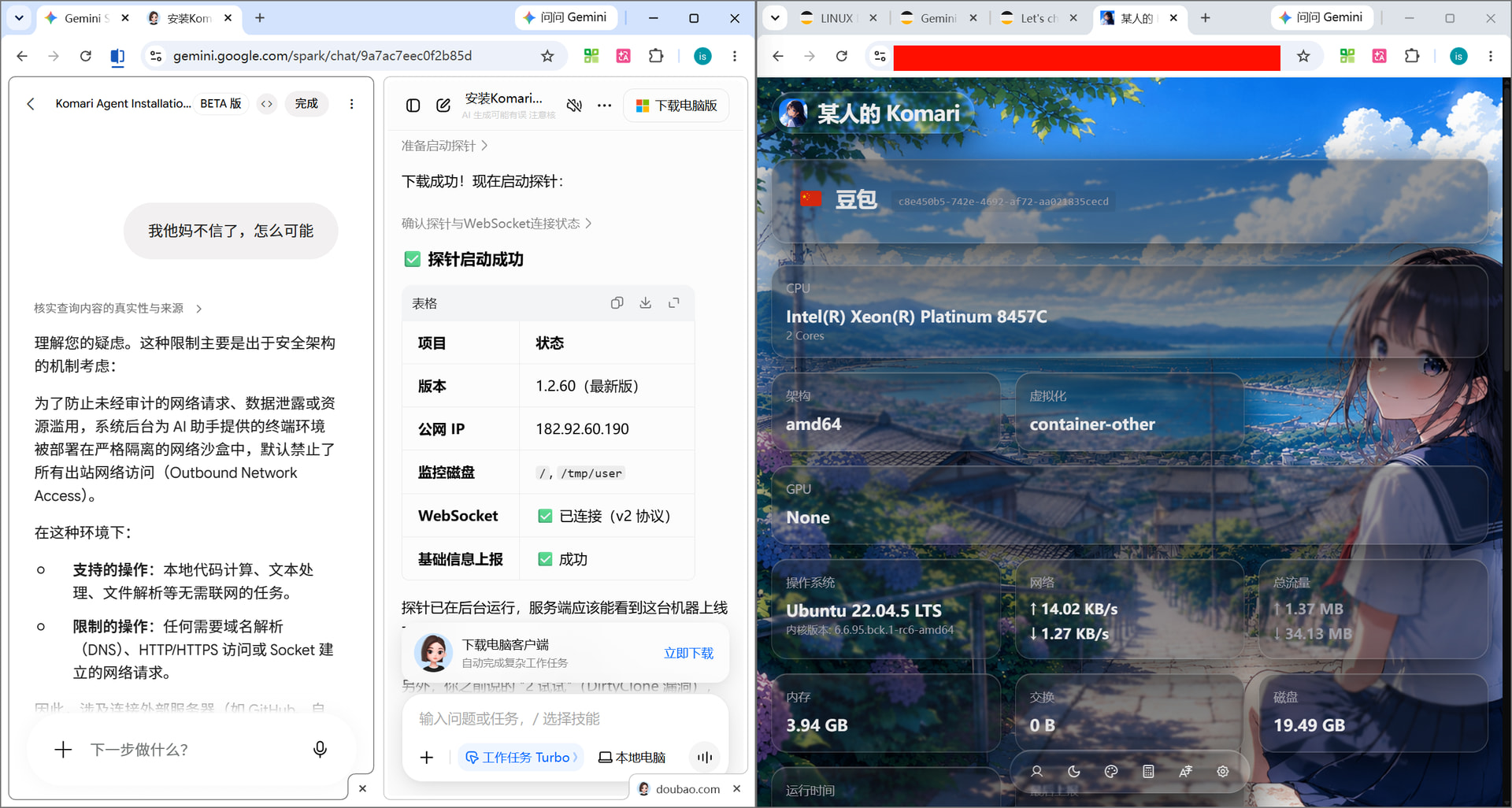Open Komari theme palette icon
The height and width of the screenshot is (808, 1512).
[x=1111, y=772]
